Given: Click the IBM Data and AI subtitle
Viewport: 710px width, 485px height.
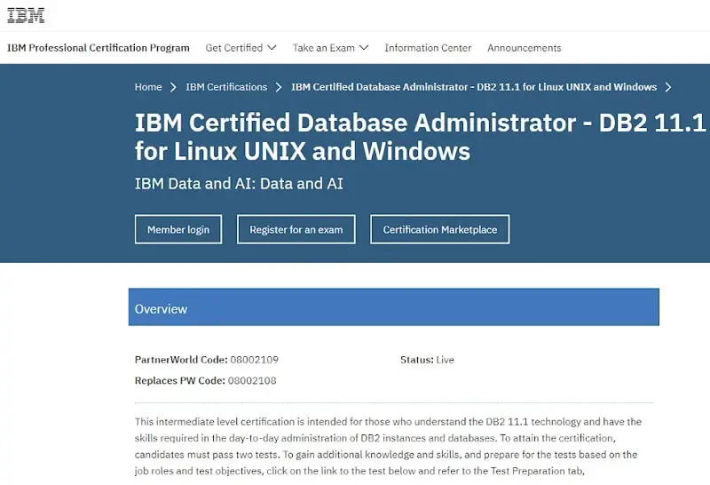Looking at the screenshot, I should pyautogui.click(x=239, y=184).
